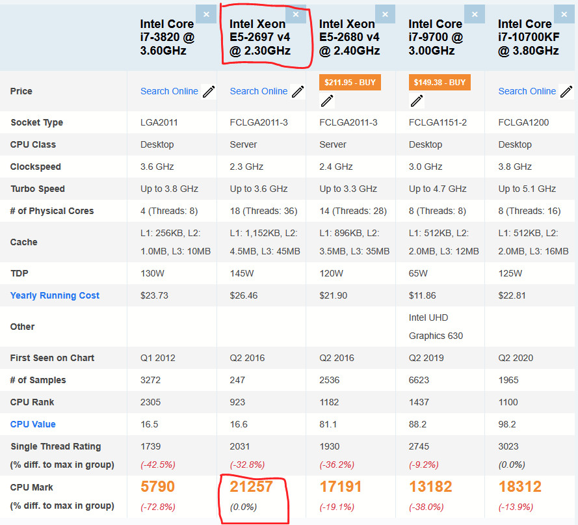The width and height of the screenshot is (578, 525).
Task: Click socket value FCLGA1200
Action: 523,122
